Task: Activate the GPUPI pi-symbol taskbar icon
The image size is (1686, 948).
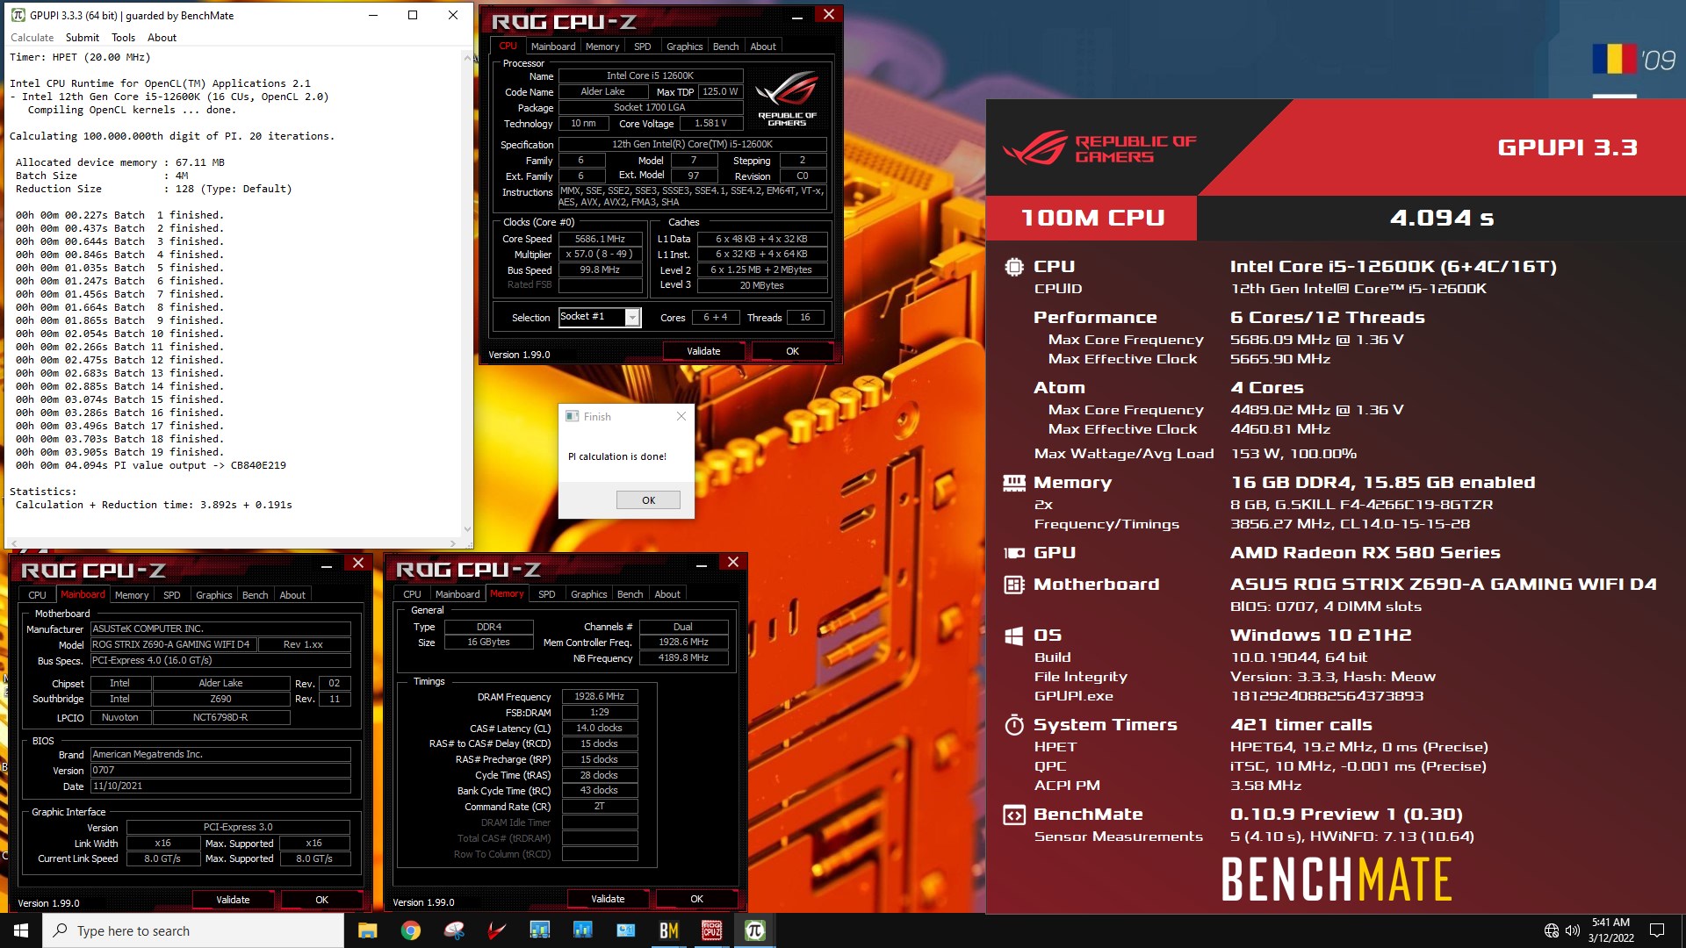Action: tap(755, 930)
